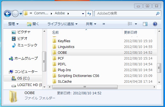Click the folder icon in address bar
Screen dimensions: 165x107
[x=26, y=13]
